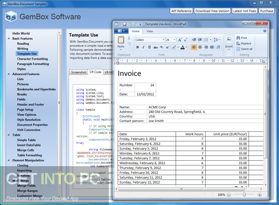Open the line spacing dropdown
This screenshot has width=279, height=205.
[217, 40]
